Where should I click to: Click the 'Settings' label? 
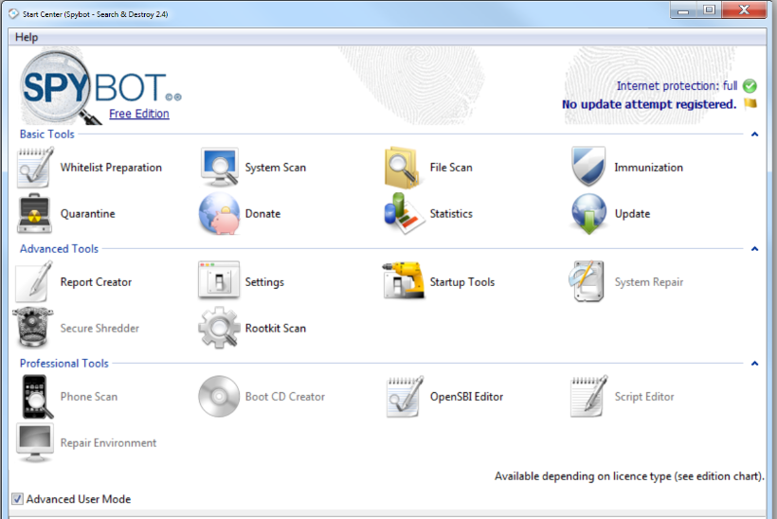click(264, 282)
